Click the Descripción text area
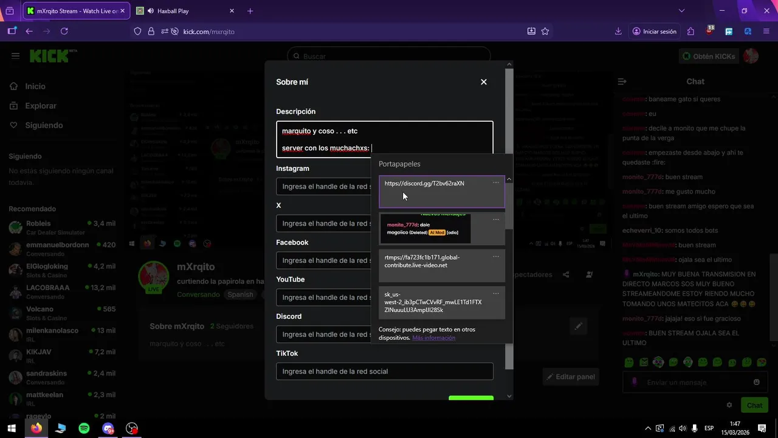 (x=384, y=139)
